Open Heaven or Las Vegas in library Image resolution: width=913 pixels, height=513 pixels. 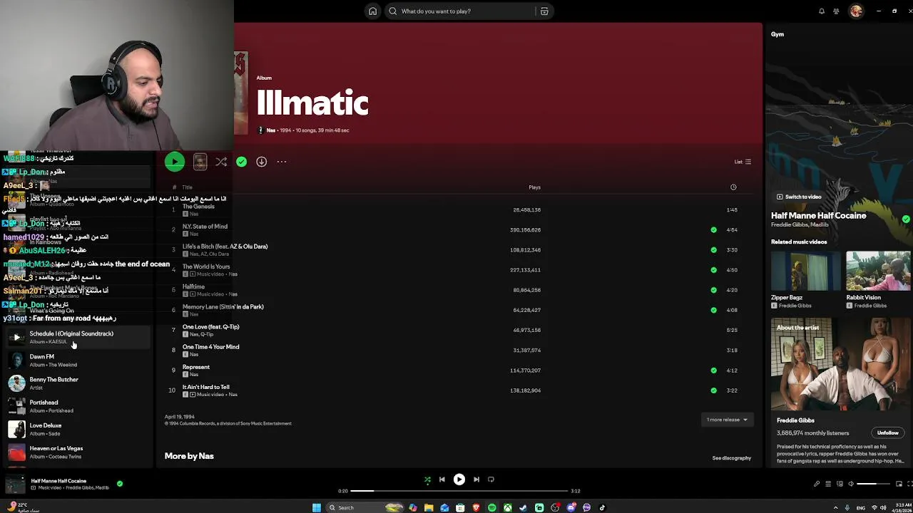click(x=77, y=452)
